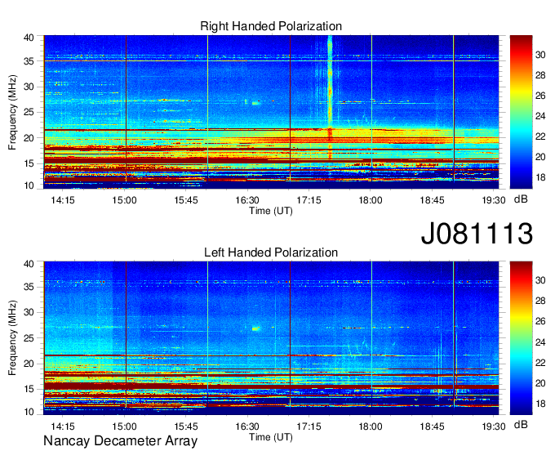Click "Frequency (MHz)" axis label of Right Handed plot
Image resolution: width=555 pixels, height=451 pixels.
point(12,112)
